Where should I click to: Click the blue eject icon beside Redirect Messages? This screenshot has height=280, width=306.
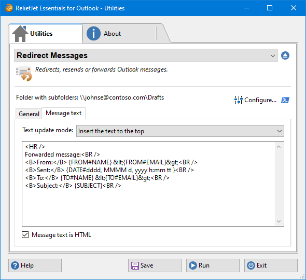pyautogui.click(x=285, y=55)
